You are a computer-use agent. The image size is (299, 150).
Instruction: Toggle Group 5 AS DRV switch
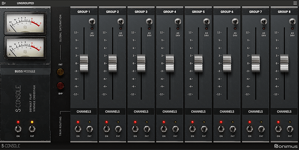click(x=206, y=22)
